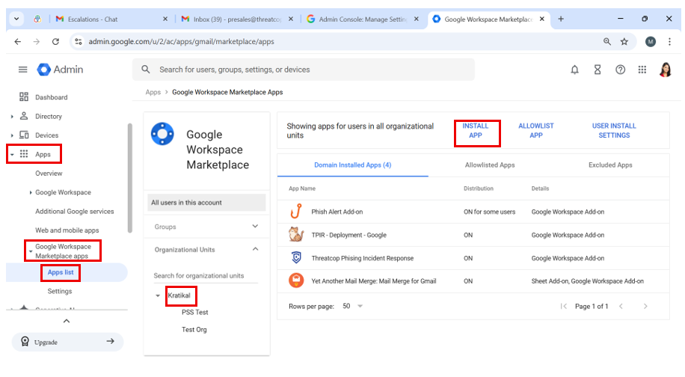Image resolution: width=685 pixels, height=377 pixels.
Task: Click the Google Workspace Marketplace logo
Action: click(162, 134)
